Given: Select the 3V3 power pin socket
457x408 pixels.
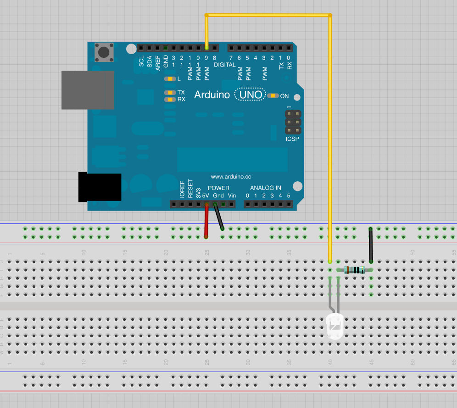Looking at the screenshot, I should pyautogui.click(x=199, y=204).
